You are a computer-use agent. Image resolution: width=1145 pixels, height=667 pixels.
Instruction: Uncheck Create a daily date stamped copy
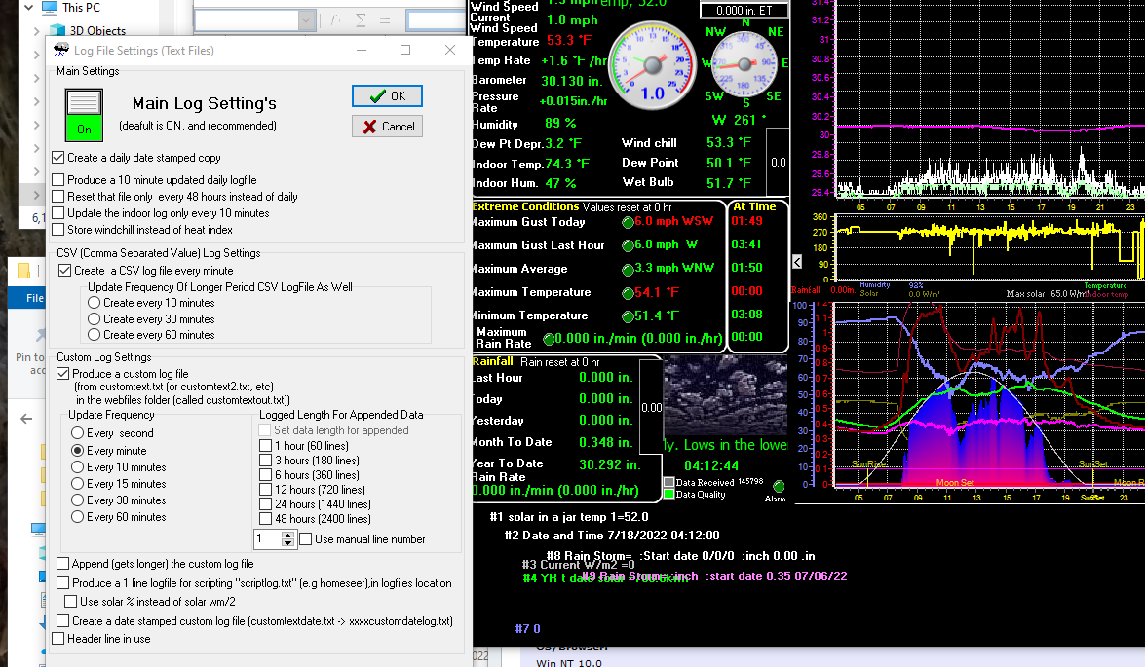[x=58, y=158]
